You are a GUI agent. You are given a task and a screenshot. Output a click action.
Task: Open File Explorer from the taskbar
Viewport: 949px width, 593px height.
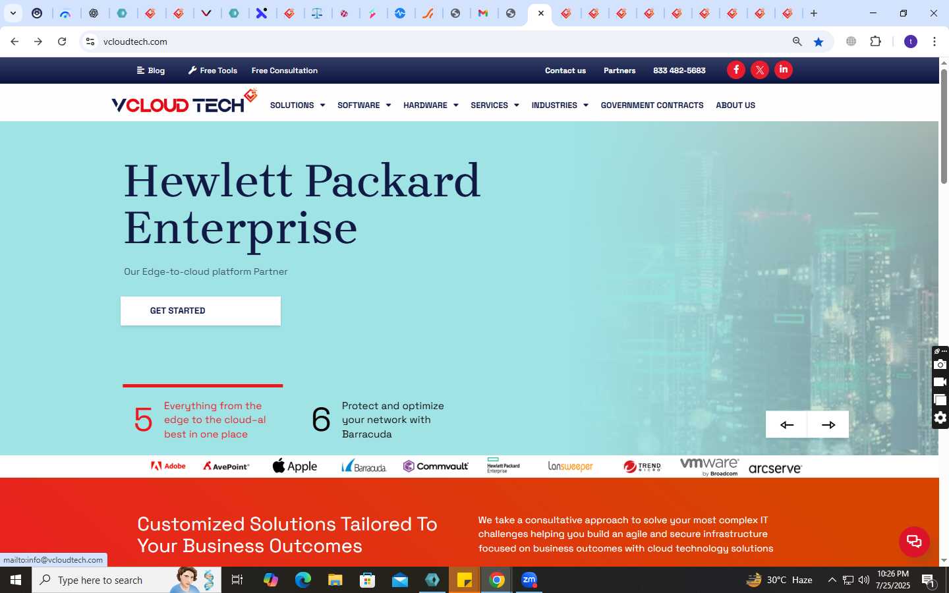pos(335,580)
